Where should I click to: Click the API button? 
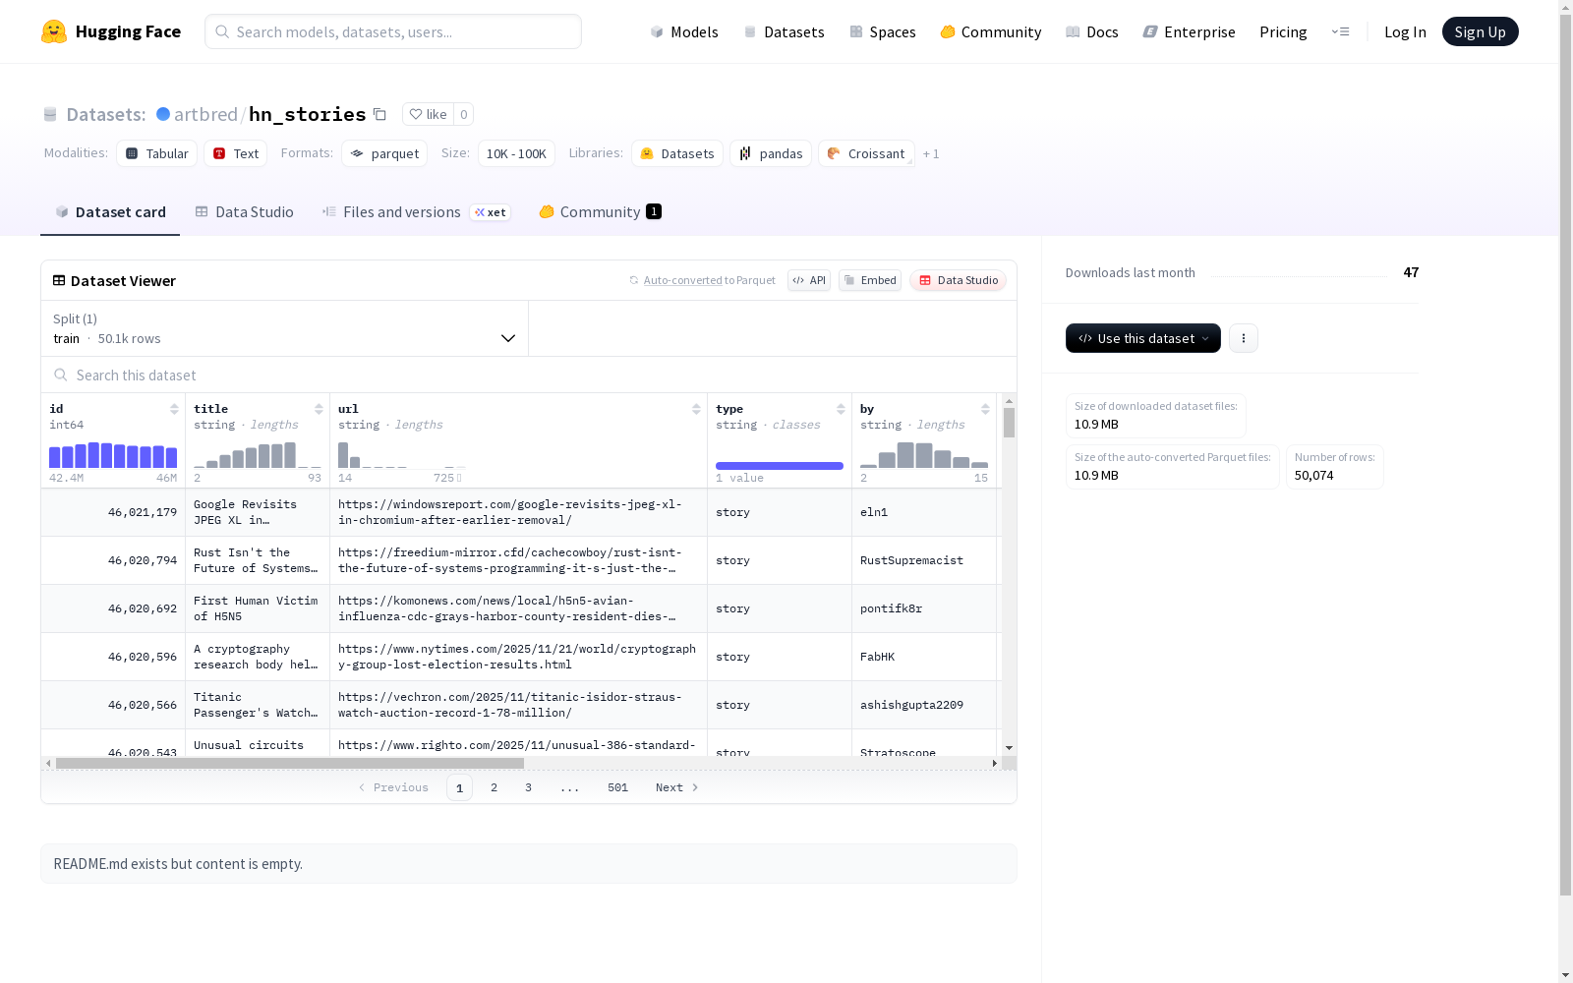coord(809,280)
